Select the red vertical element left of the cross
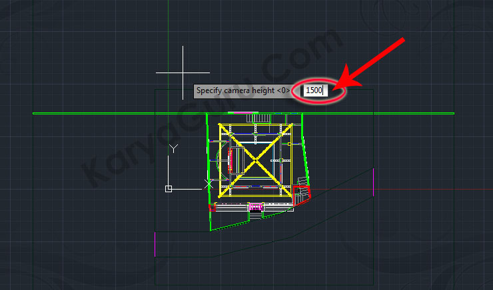Viewport: 493px width, 290px height. click(231, 160)
